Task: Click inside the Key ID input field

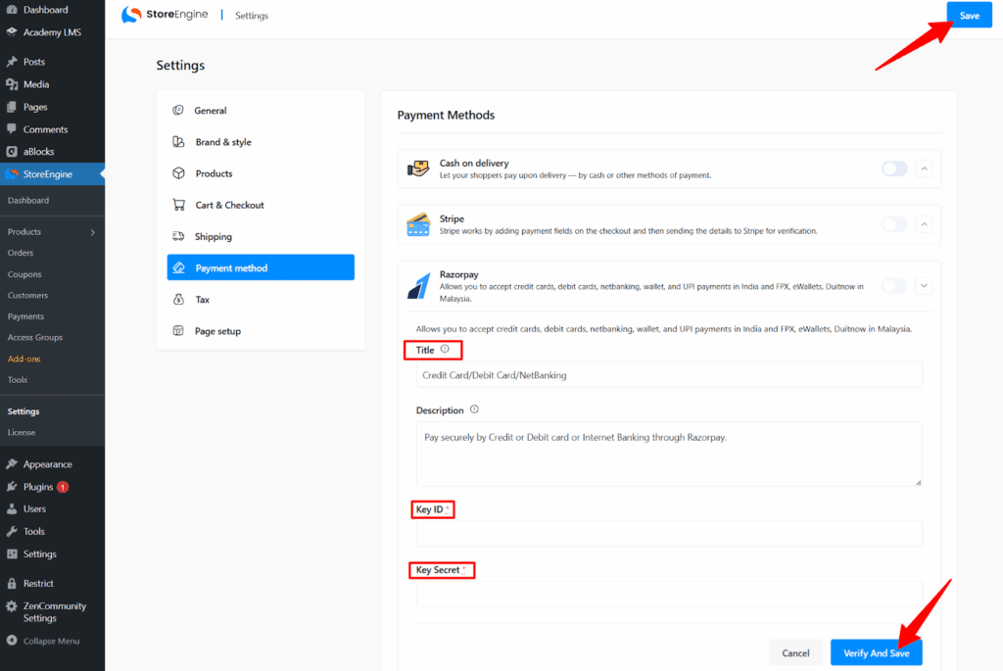Action: pyautogui.click(x=669, y=533)
